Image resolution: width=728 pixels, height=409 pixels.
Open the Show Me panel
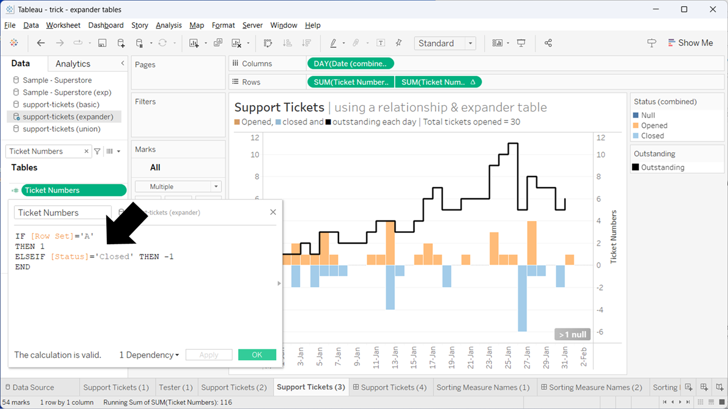(x=690, y=43)
